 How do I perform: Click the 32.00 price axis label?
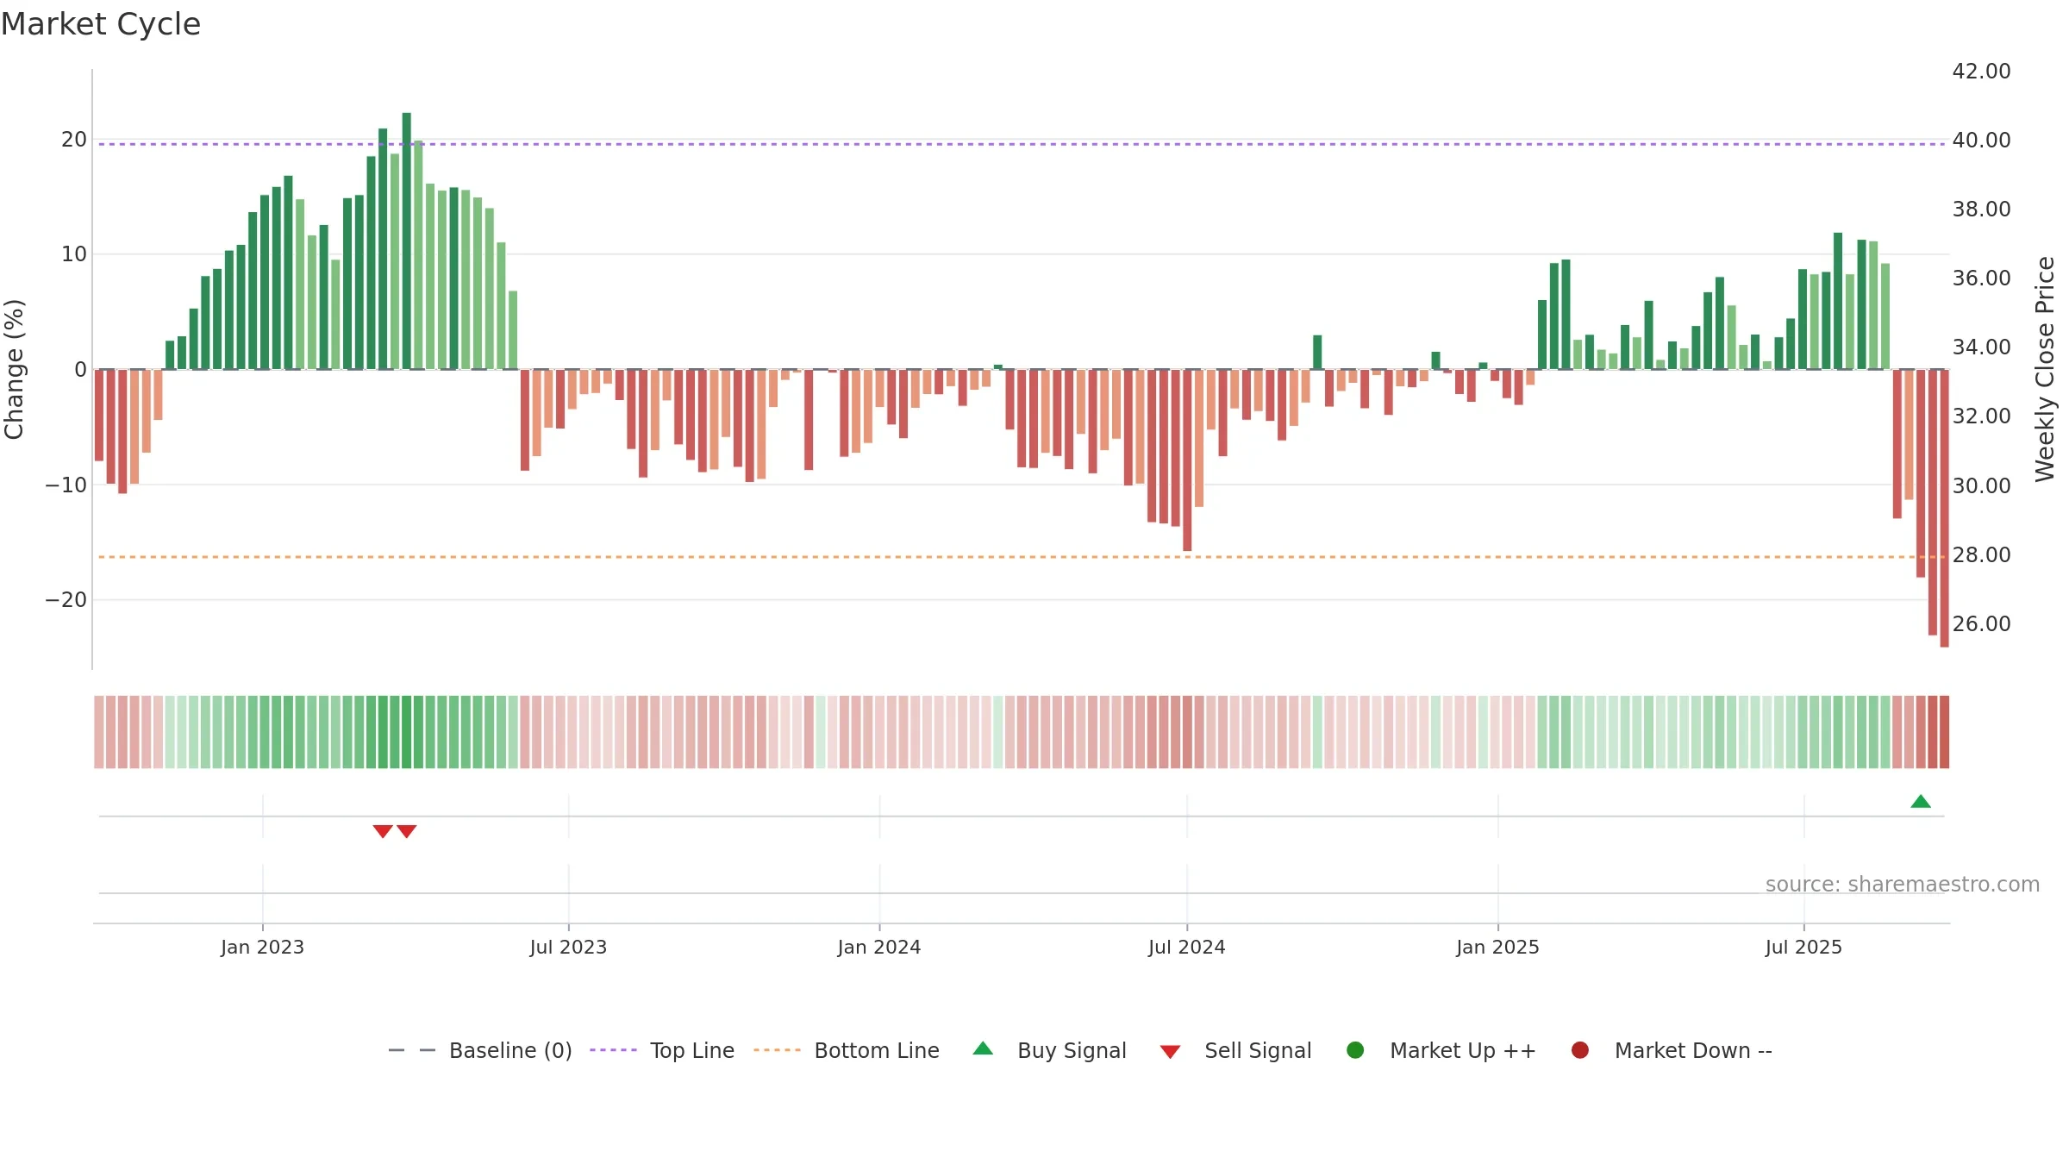pyautogui.click(x=1981, y=416)
